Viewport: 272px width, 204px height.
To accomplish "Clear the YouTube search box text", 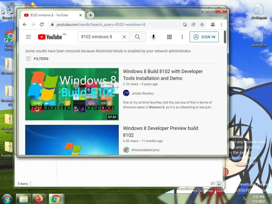I will (124, 37).
